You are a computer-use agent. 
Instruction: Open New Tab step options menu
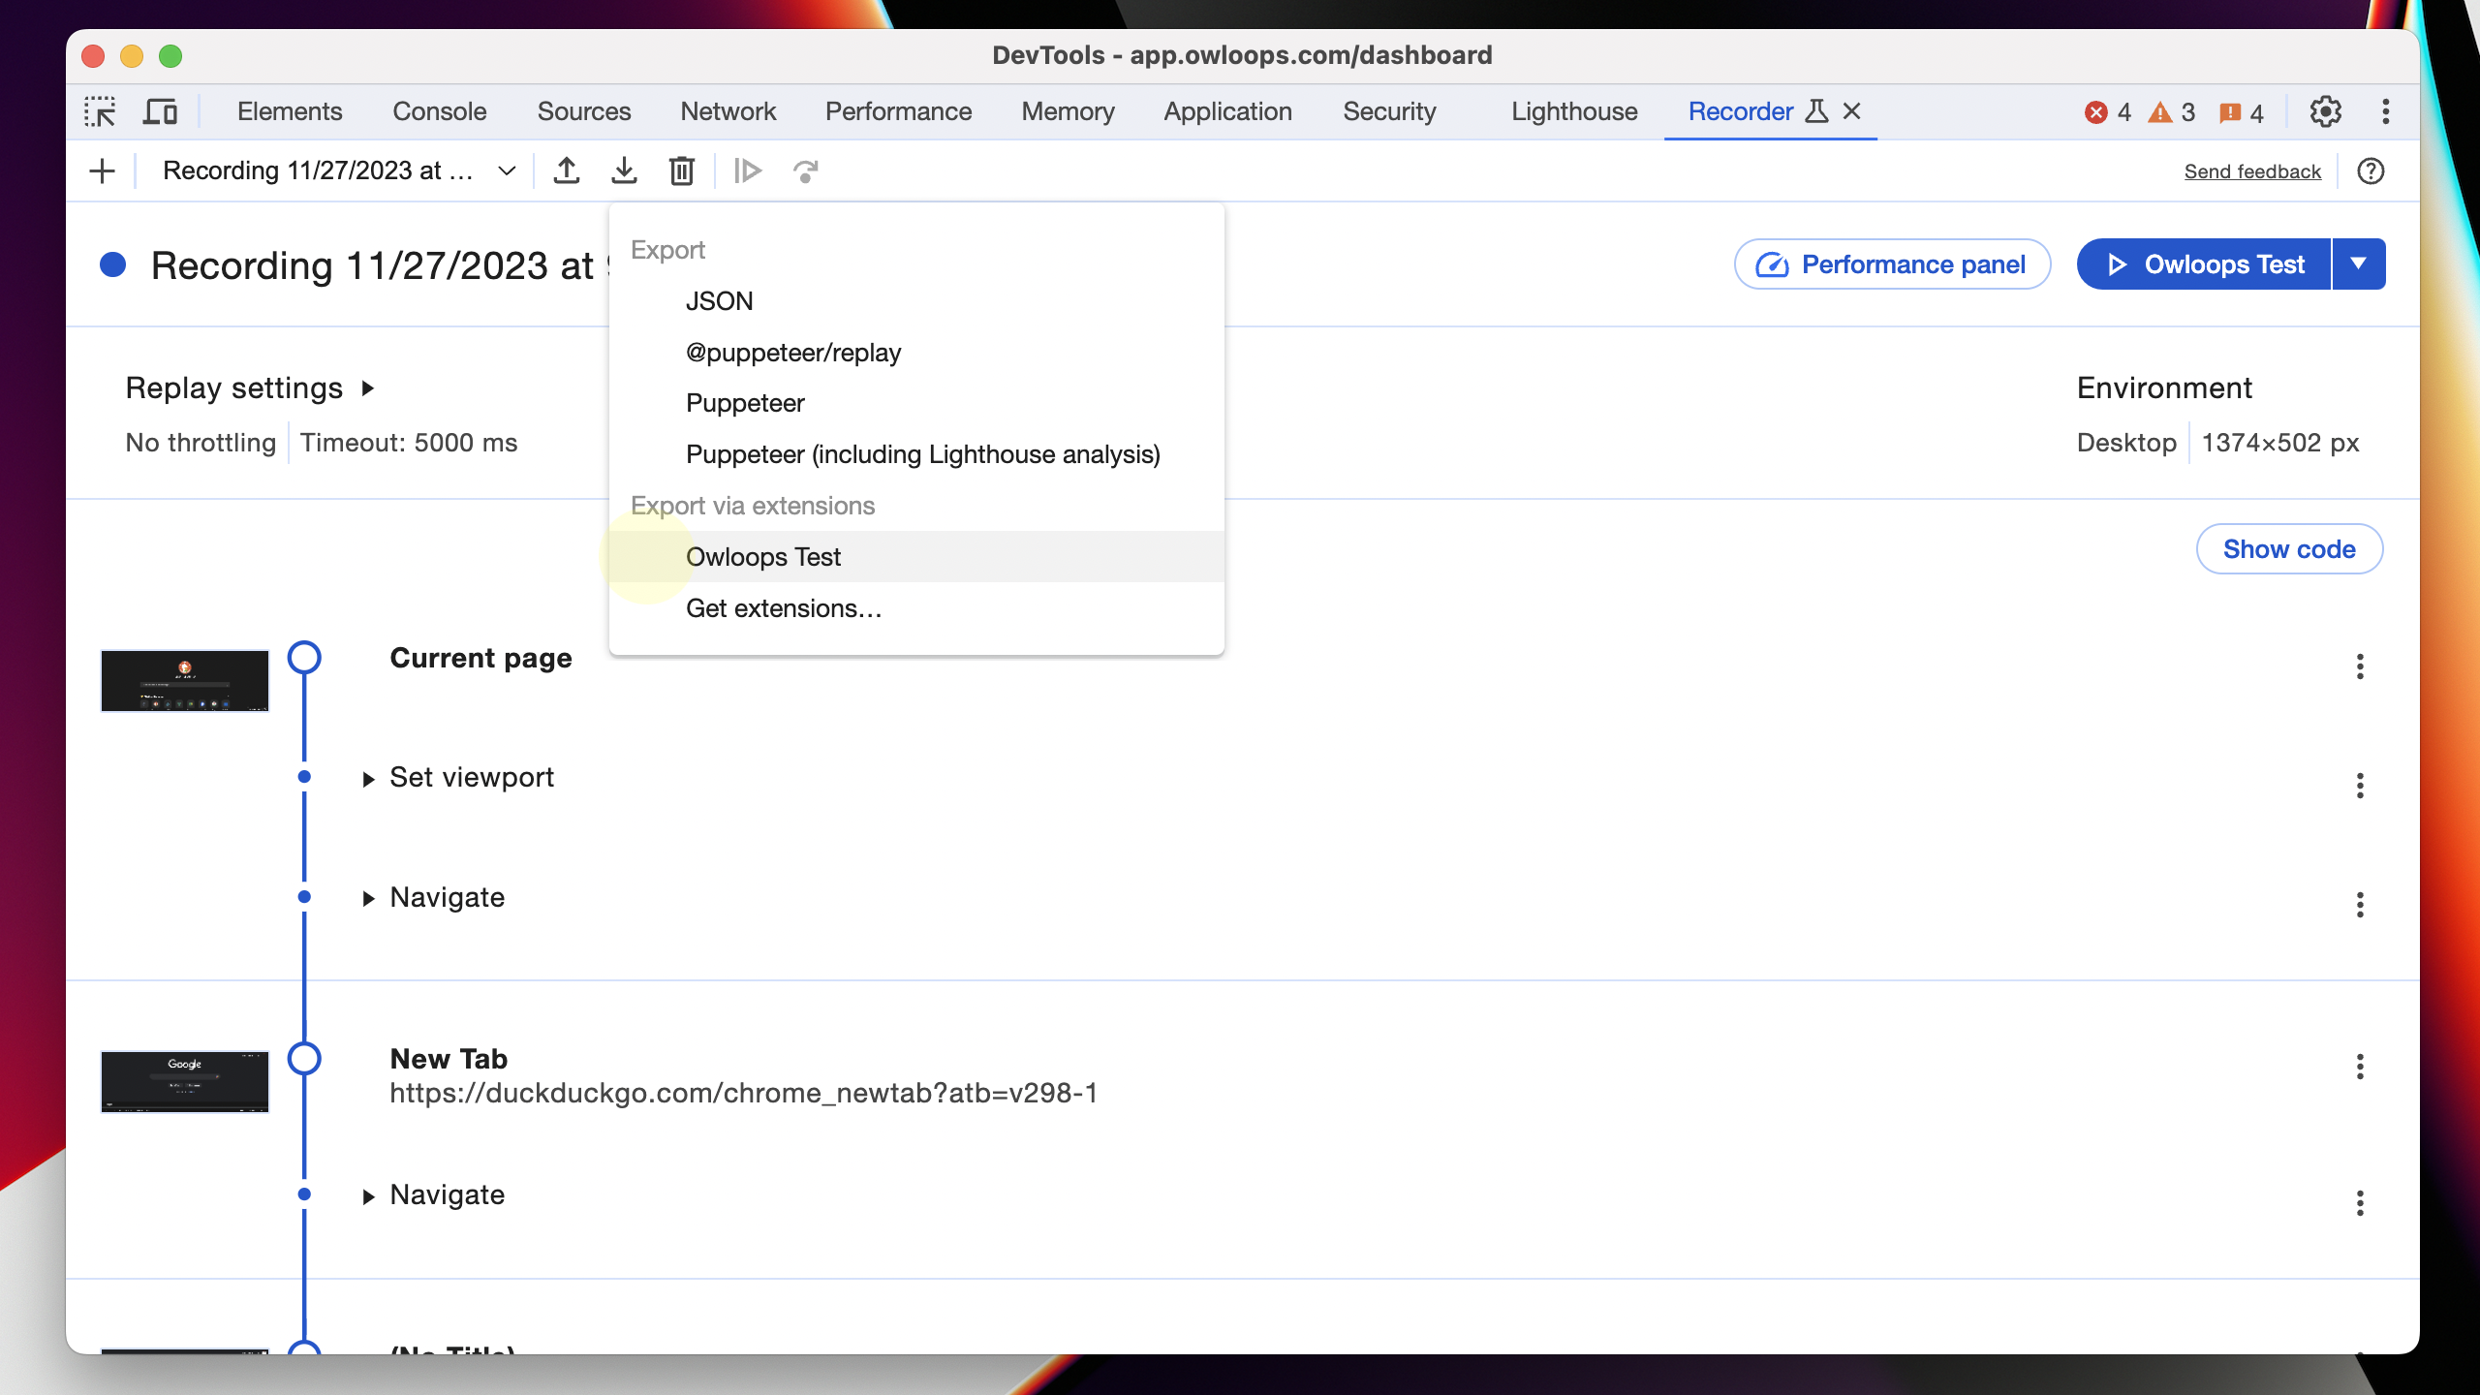[x=2360, y=1067]
